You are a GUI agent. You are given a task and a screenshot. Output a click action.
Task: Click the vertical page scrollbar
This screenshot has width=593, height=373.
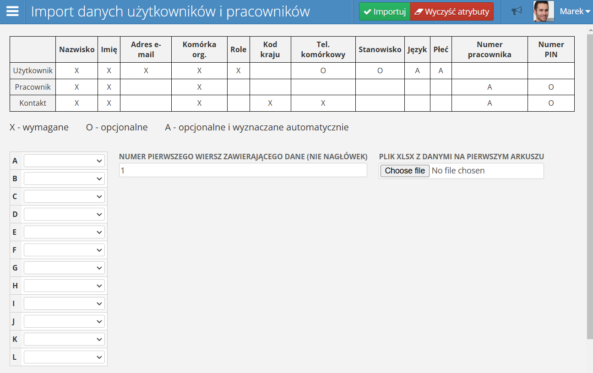point(589,183)
